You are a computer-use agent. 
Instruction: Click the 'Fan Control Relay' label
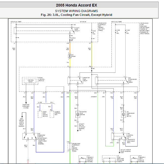tap(131, 138)
